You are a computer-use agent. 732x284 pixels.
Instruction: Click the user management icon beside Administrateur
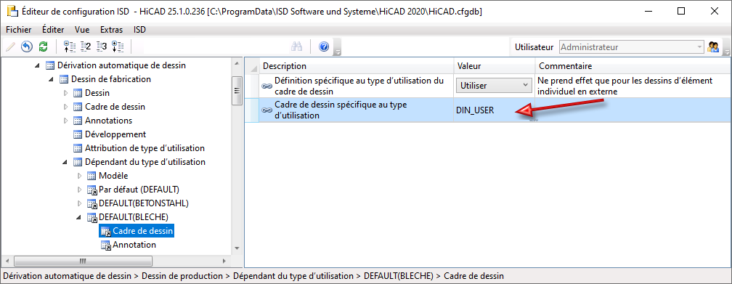(x=713, y=46)
